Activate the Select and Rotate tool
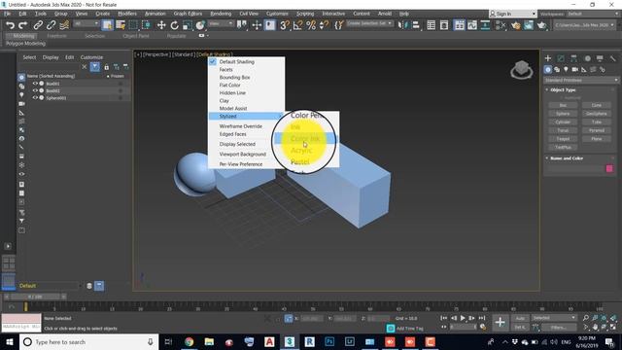This screenshot has height=350, width=622. tap(174, 25)
